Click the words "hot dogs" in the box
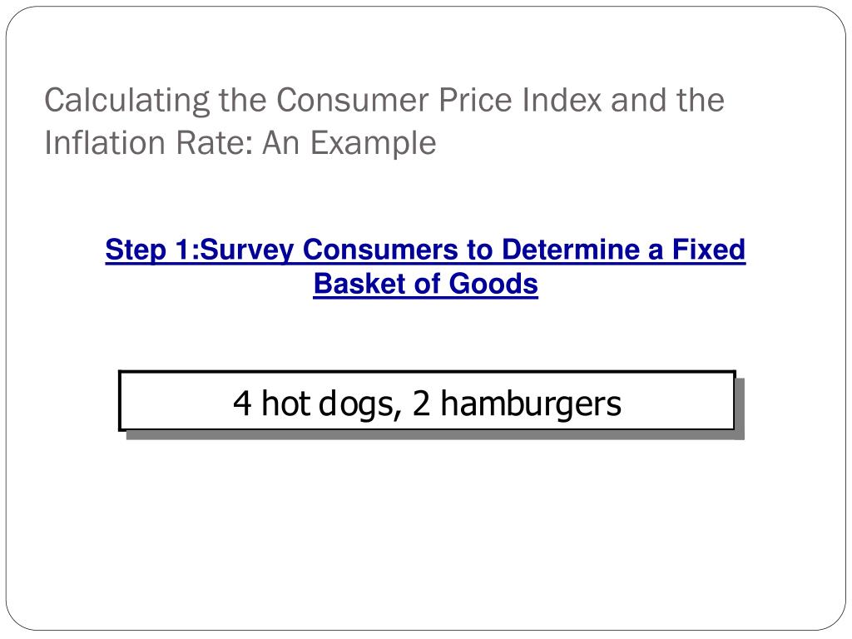The width and height of the screenshot is (852, 639). 331,404
